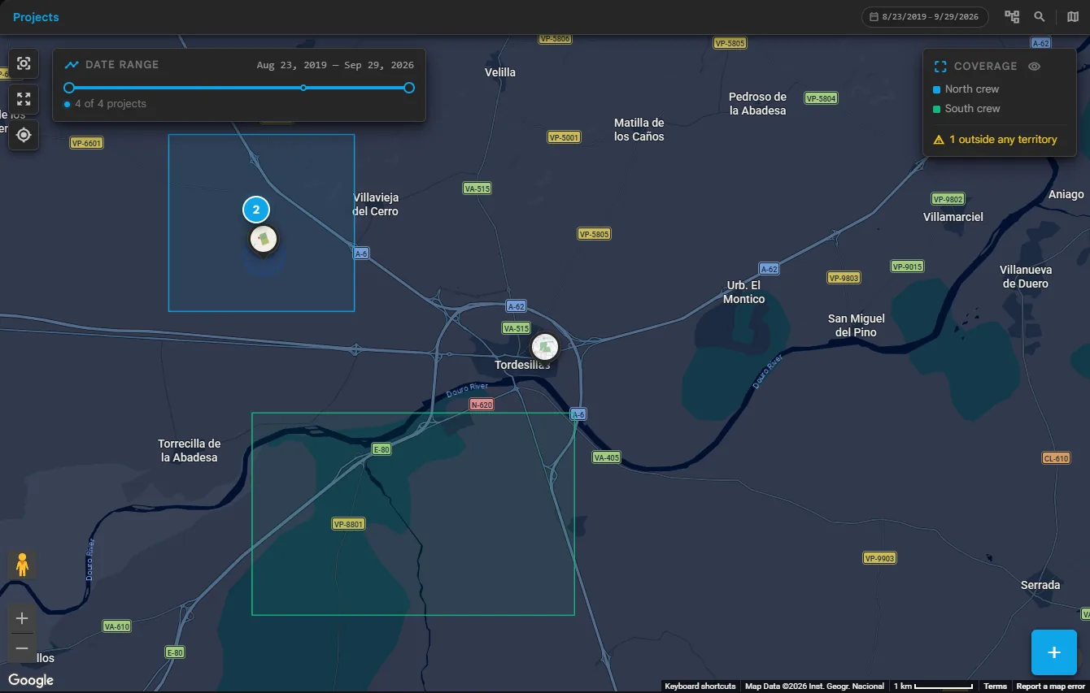Viewport: 1090px width, 693px height.
Task: Select South crew in coverage legend
Action: 966,109
